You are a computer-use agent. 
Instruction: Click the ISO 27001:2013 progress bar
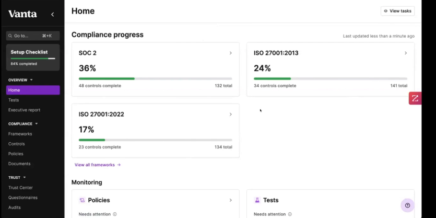[x=331, y=79]
